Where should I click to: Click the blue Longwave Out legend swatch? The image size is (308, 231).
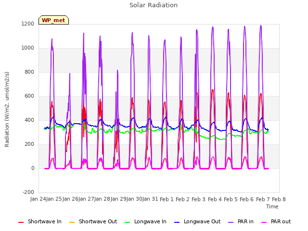pos(177,222)
